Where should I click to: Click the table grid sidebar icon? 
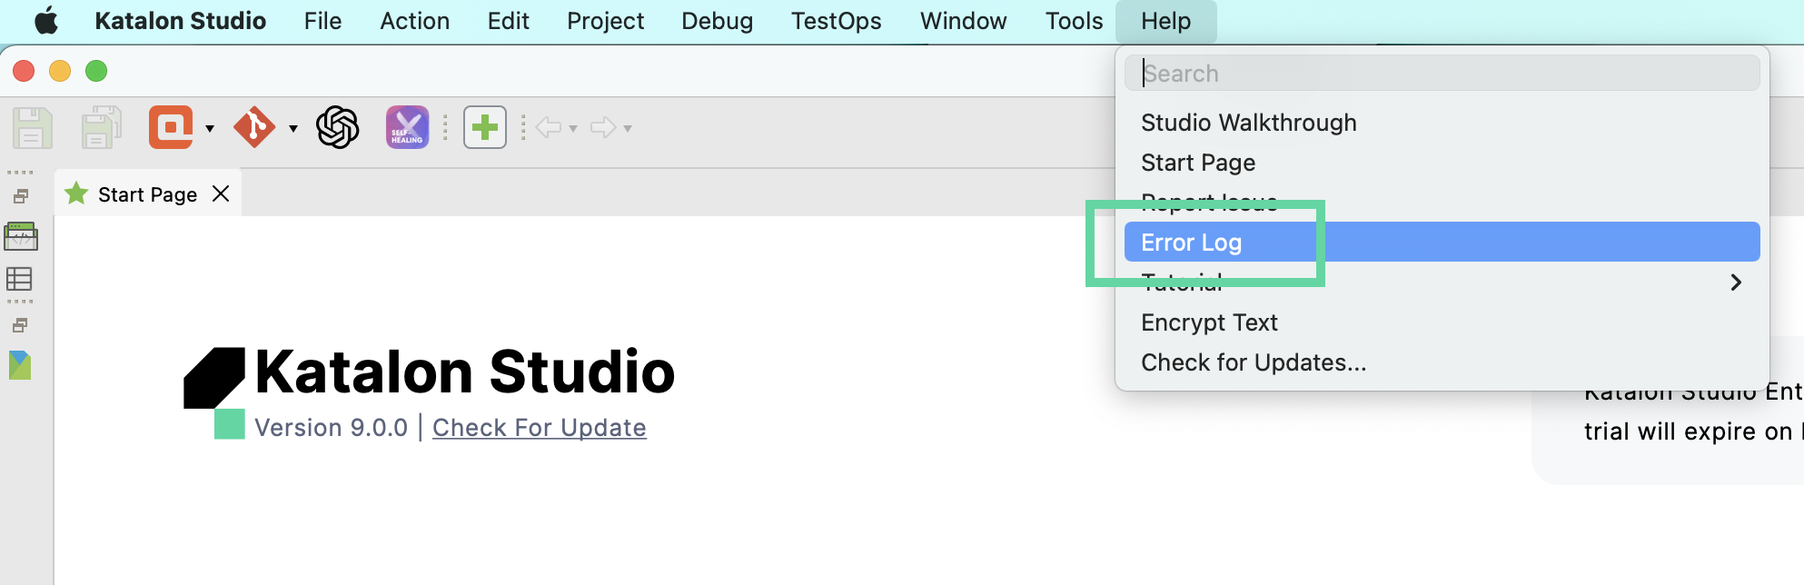pyautogui.click(x=19, y=279)
